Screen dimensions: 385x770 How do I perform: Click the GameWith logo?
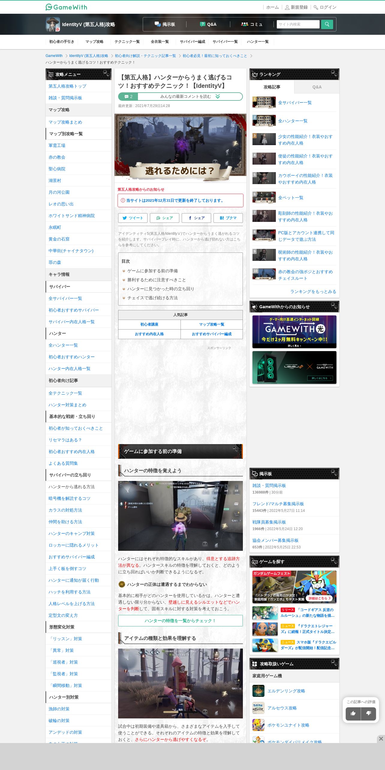(x=66, y=7)
